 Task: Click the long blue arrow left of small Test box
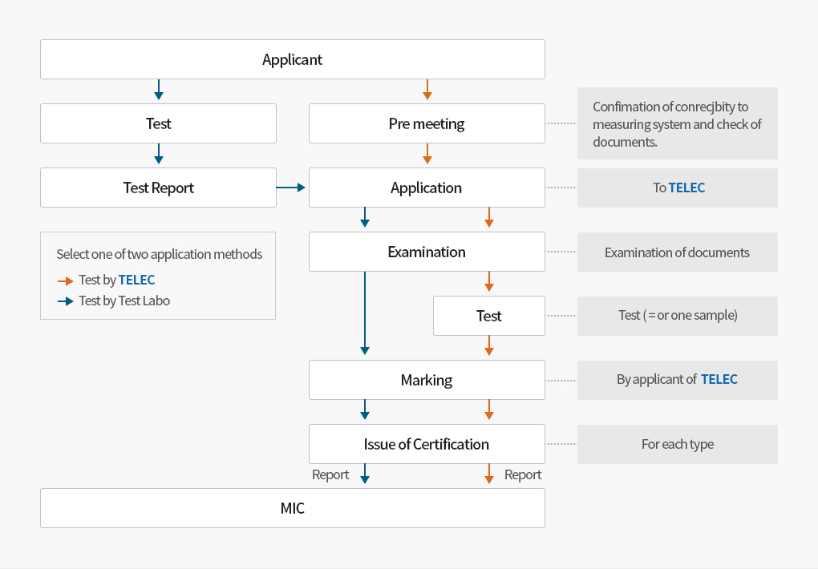(365, 313)
